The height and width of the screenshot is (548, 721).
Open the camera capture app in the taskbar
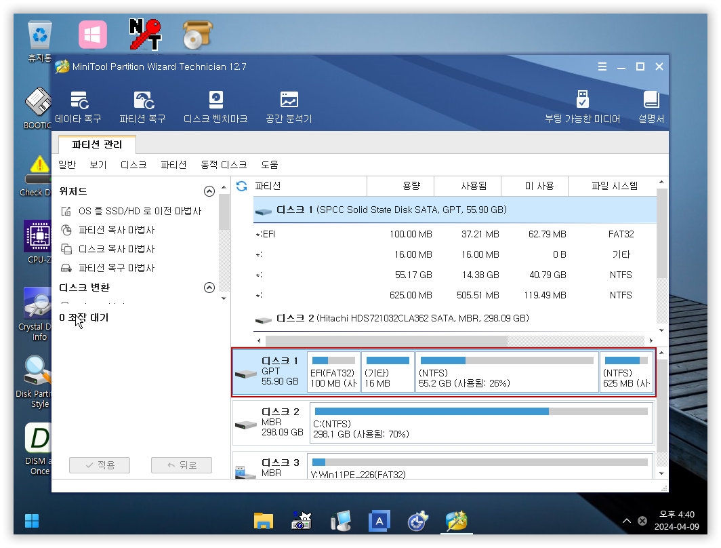302,521
